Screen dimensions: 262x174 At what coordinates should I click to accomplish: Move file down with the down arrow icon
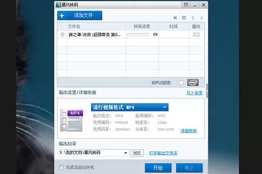tap(201, 18)
